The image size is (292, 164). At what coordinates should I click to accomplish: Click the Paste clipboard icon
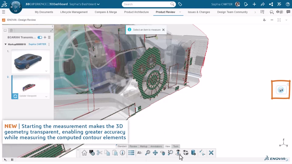pos(115,153)
